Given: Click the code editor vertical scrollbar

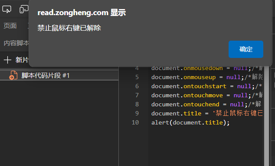Looking at the screenshot, I should coord(267,115).
